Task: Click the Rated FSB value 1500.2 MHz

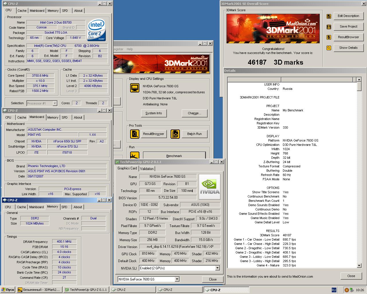Action: (40, 91)
